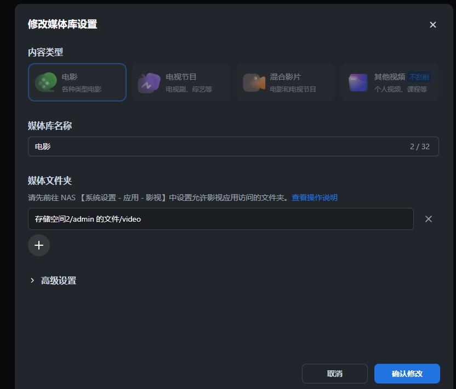Add a media folder with plus button

click(39, 245)
